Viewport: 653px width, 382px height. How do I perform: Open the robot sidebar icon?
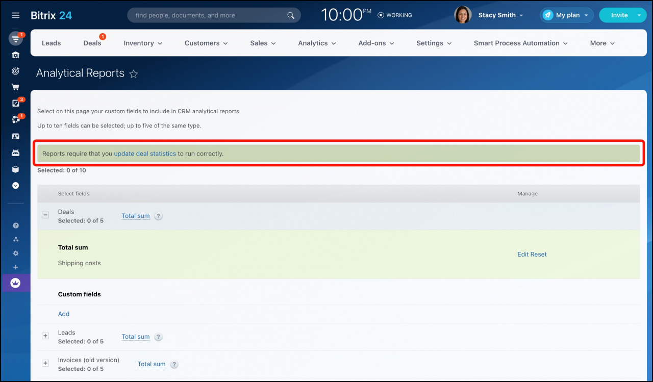pos(15,152)
